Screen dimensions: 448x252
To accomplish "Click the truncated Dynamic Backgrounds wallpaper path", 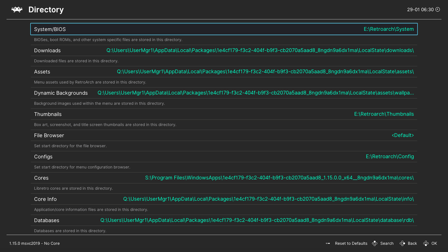I will [x=256, y=93].
